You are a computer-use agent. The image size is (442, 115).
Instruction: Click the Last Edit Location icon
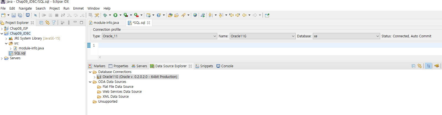[231, 15]
